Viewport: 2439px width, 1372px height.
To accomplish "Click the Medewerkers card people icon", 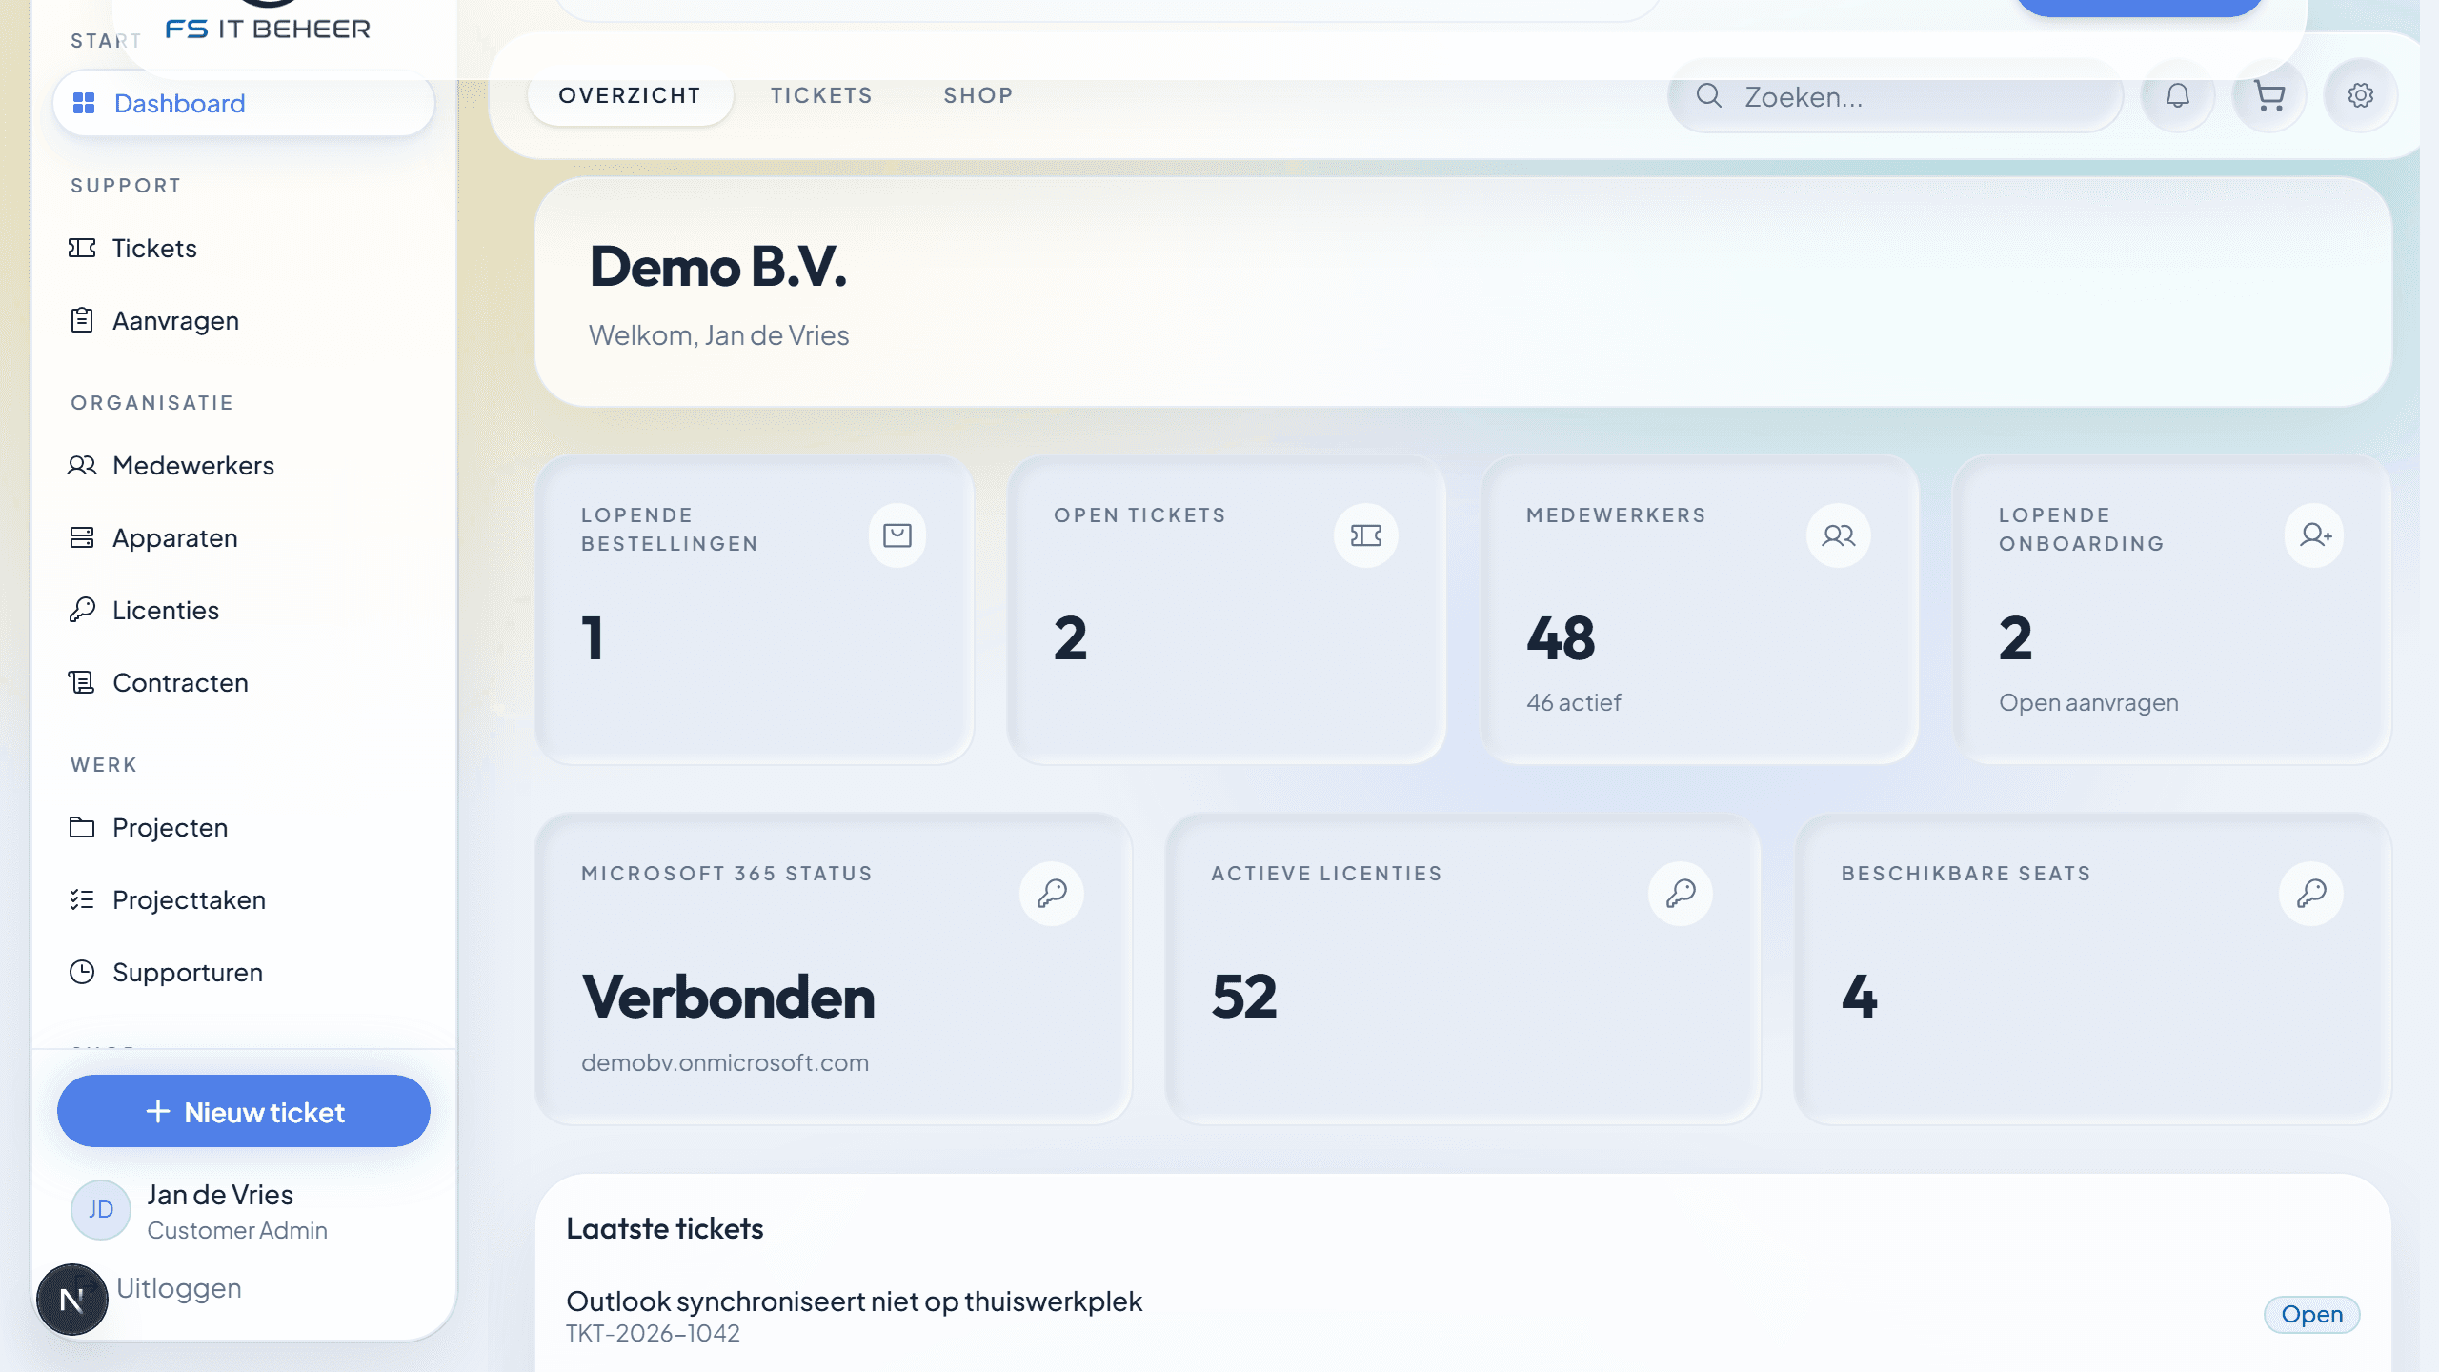I will (1839, 535).
